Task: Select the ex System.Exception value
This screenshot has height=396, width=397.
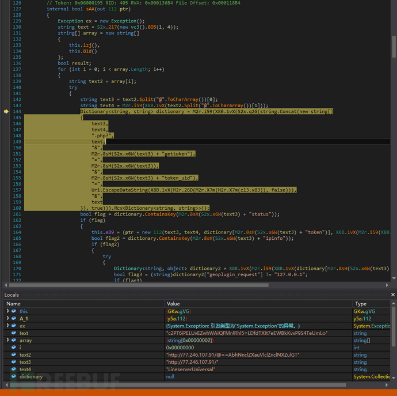Action: click(x=233, y=326)
